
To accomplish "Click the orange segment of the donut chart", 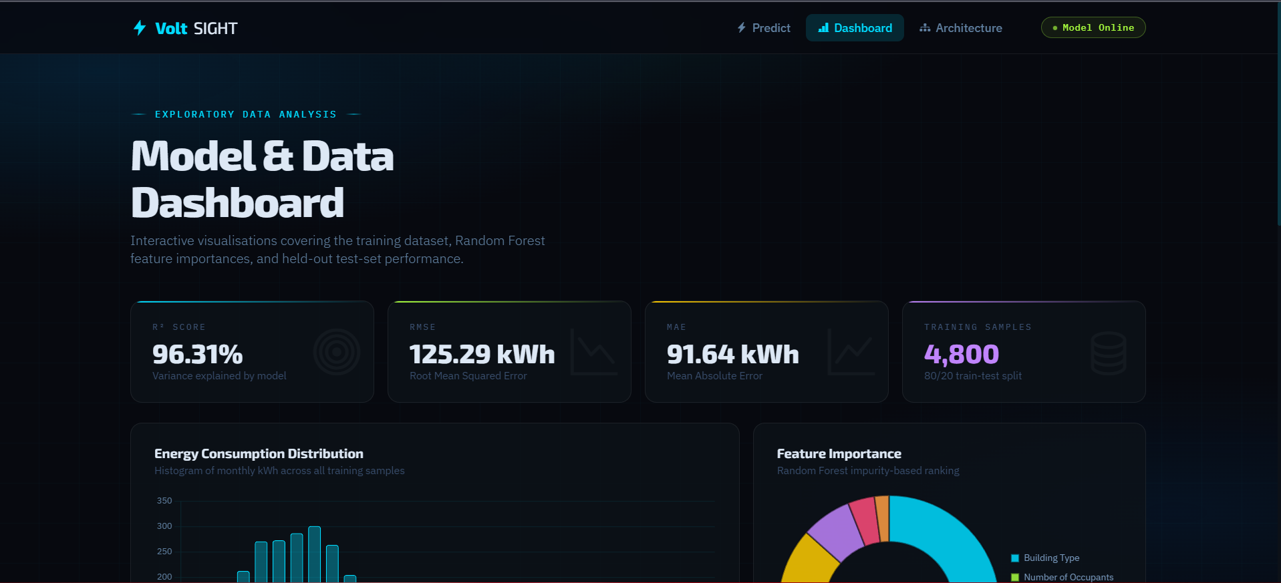I will [883, 518].
